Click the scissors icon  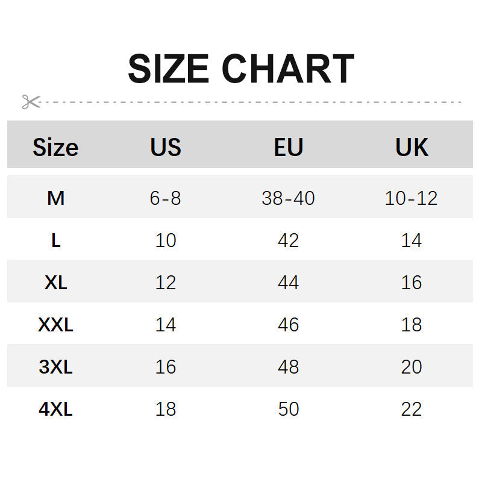point(31,102)
